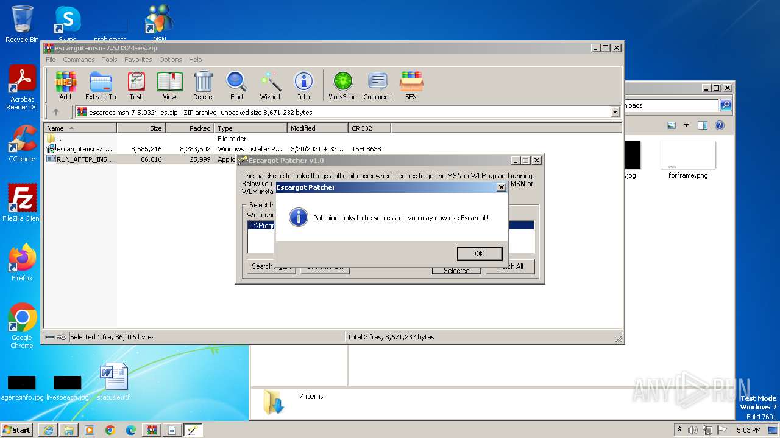
Task: Click the Add archive toolbar icon
Action: click(65, 86)
